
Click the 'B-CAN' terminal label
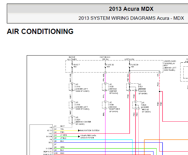click(x=49, y=136)
